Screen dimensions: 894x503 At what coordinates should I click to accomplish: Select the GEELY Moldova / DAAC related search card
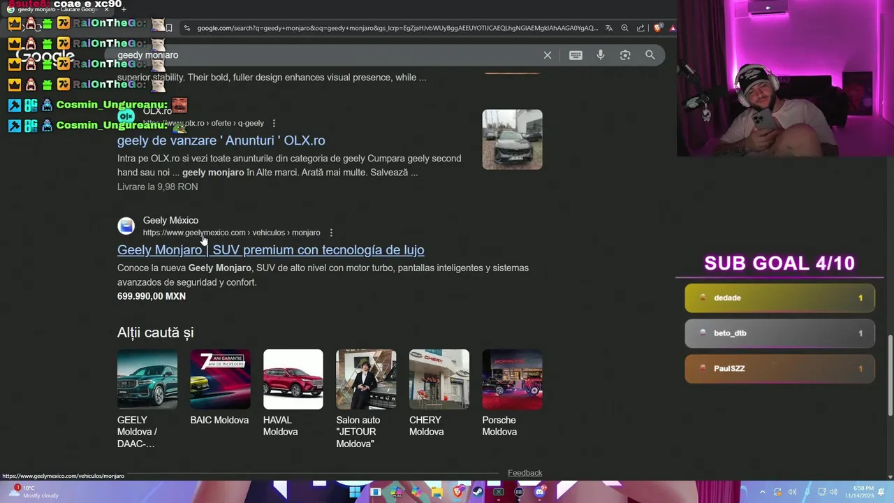147,399
